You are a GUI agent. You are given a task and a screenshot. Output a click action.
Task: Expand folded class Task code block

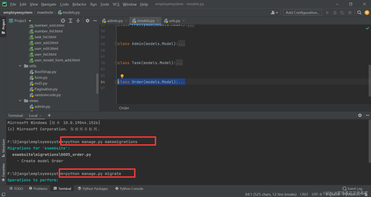coord(116,63)
